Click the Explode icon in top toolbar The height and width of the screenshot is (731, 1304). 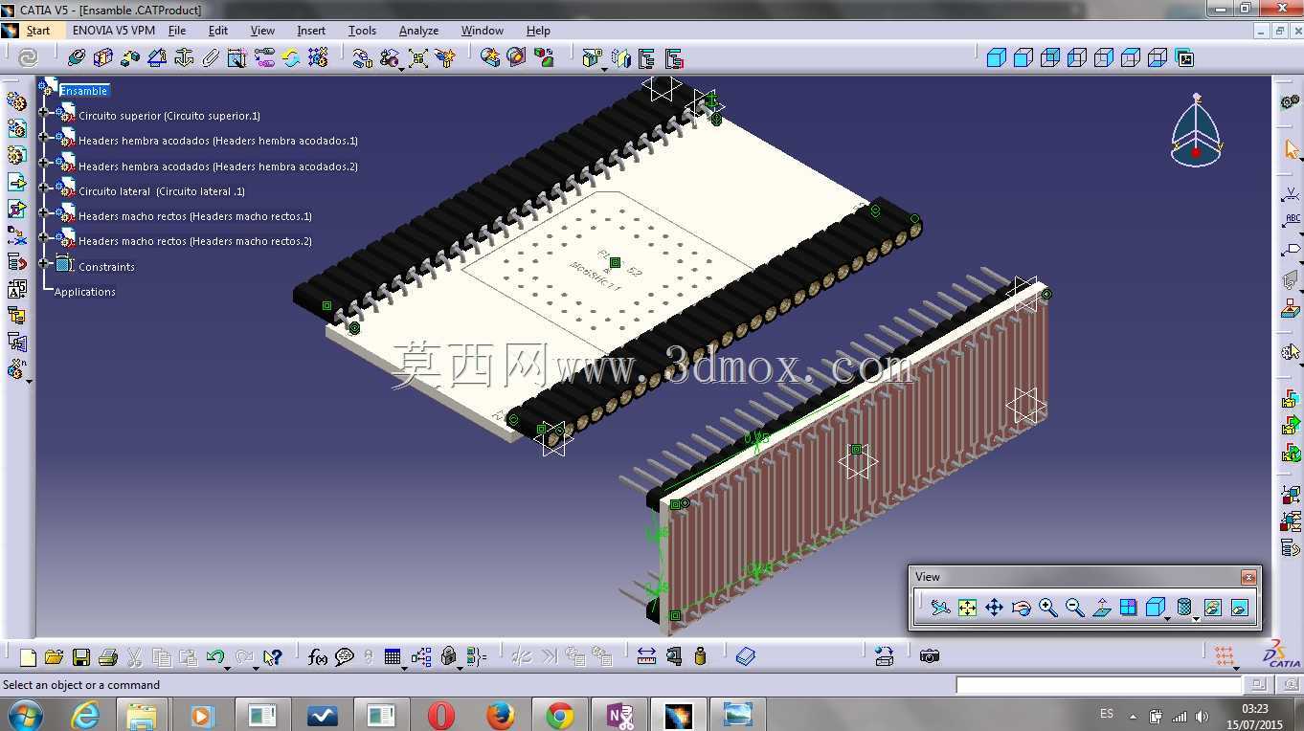418,57
